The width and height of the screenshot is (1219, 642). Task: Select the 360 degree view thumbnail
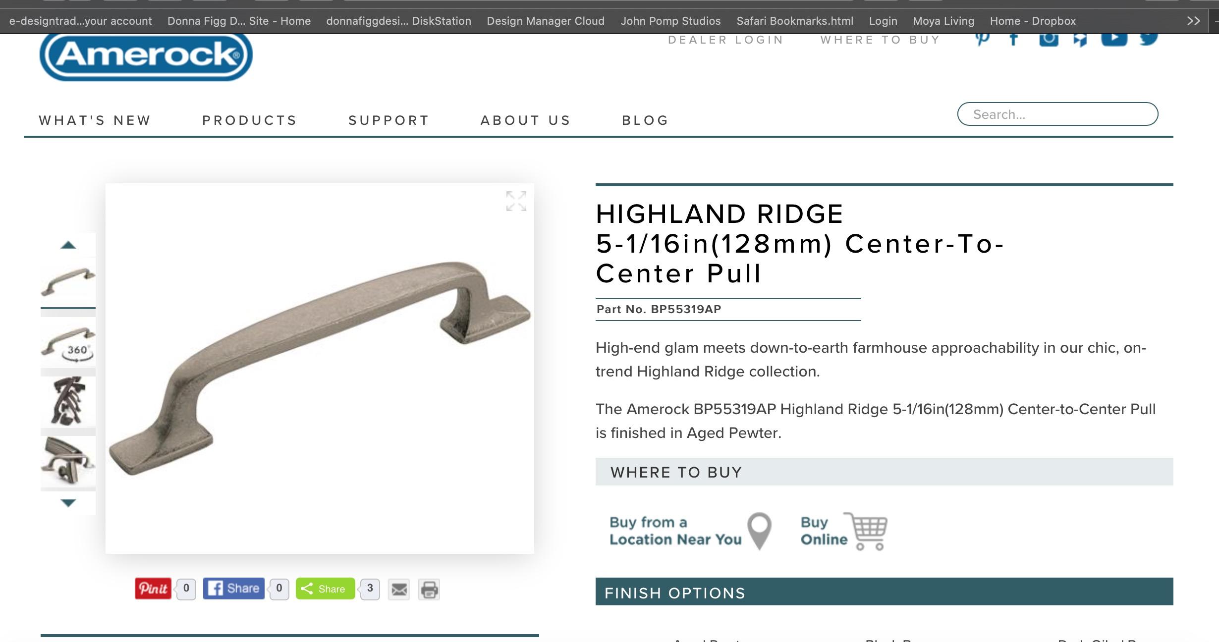tap(68, 344)
